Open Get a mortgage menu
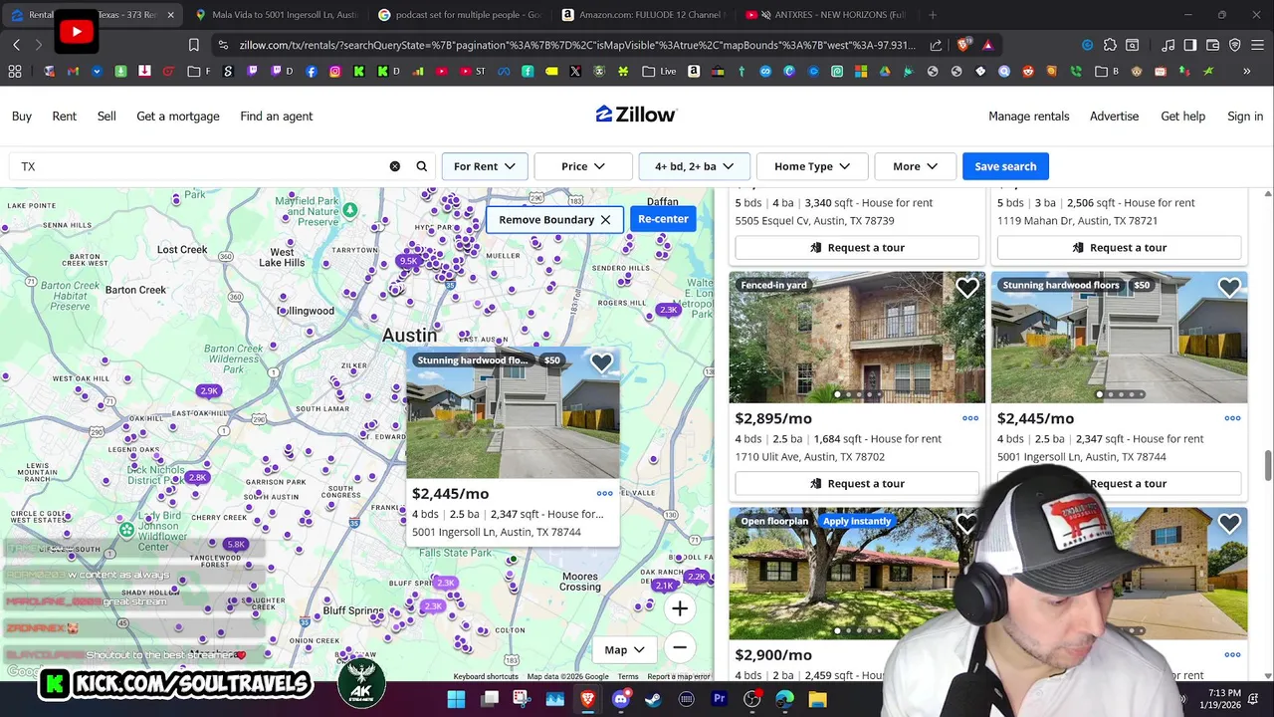The image size is (1274, 717). (178, 116)
